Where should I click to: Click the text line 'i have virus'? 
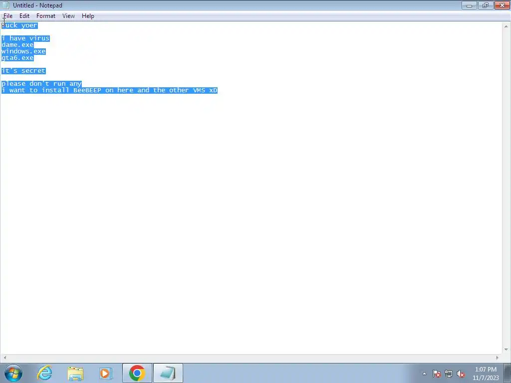click(25, 38)
